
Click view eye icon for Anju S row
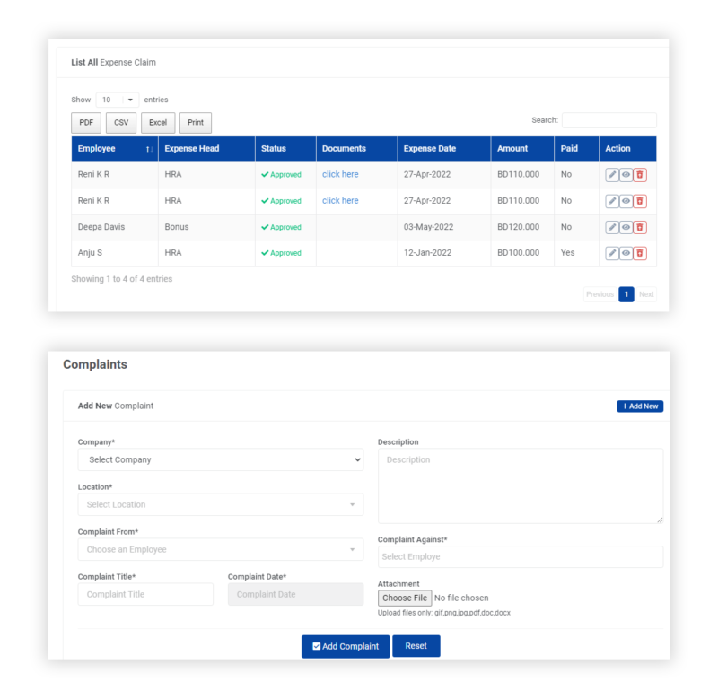point(626,254)
